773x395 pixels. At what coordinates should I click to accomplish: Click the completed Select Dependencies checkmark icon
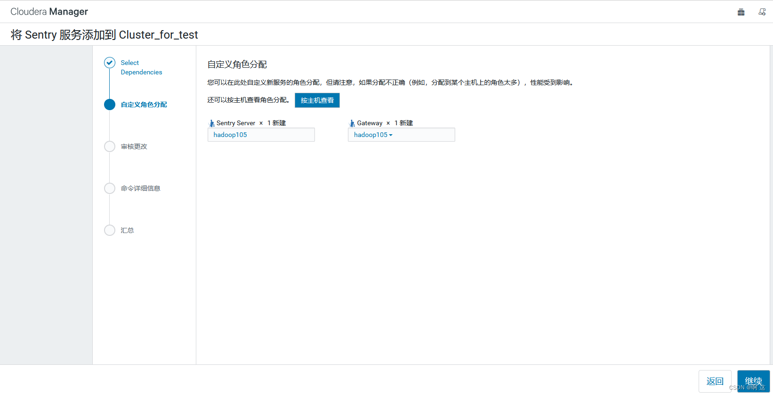[x=110, y=63]
